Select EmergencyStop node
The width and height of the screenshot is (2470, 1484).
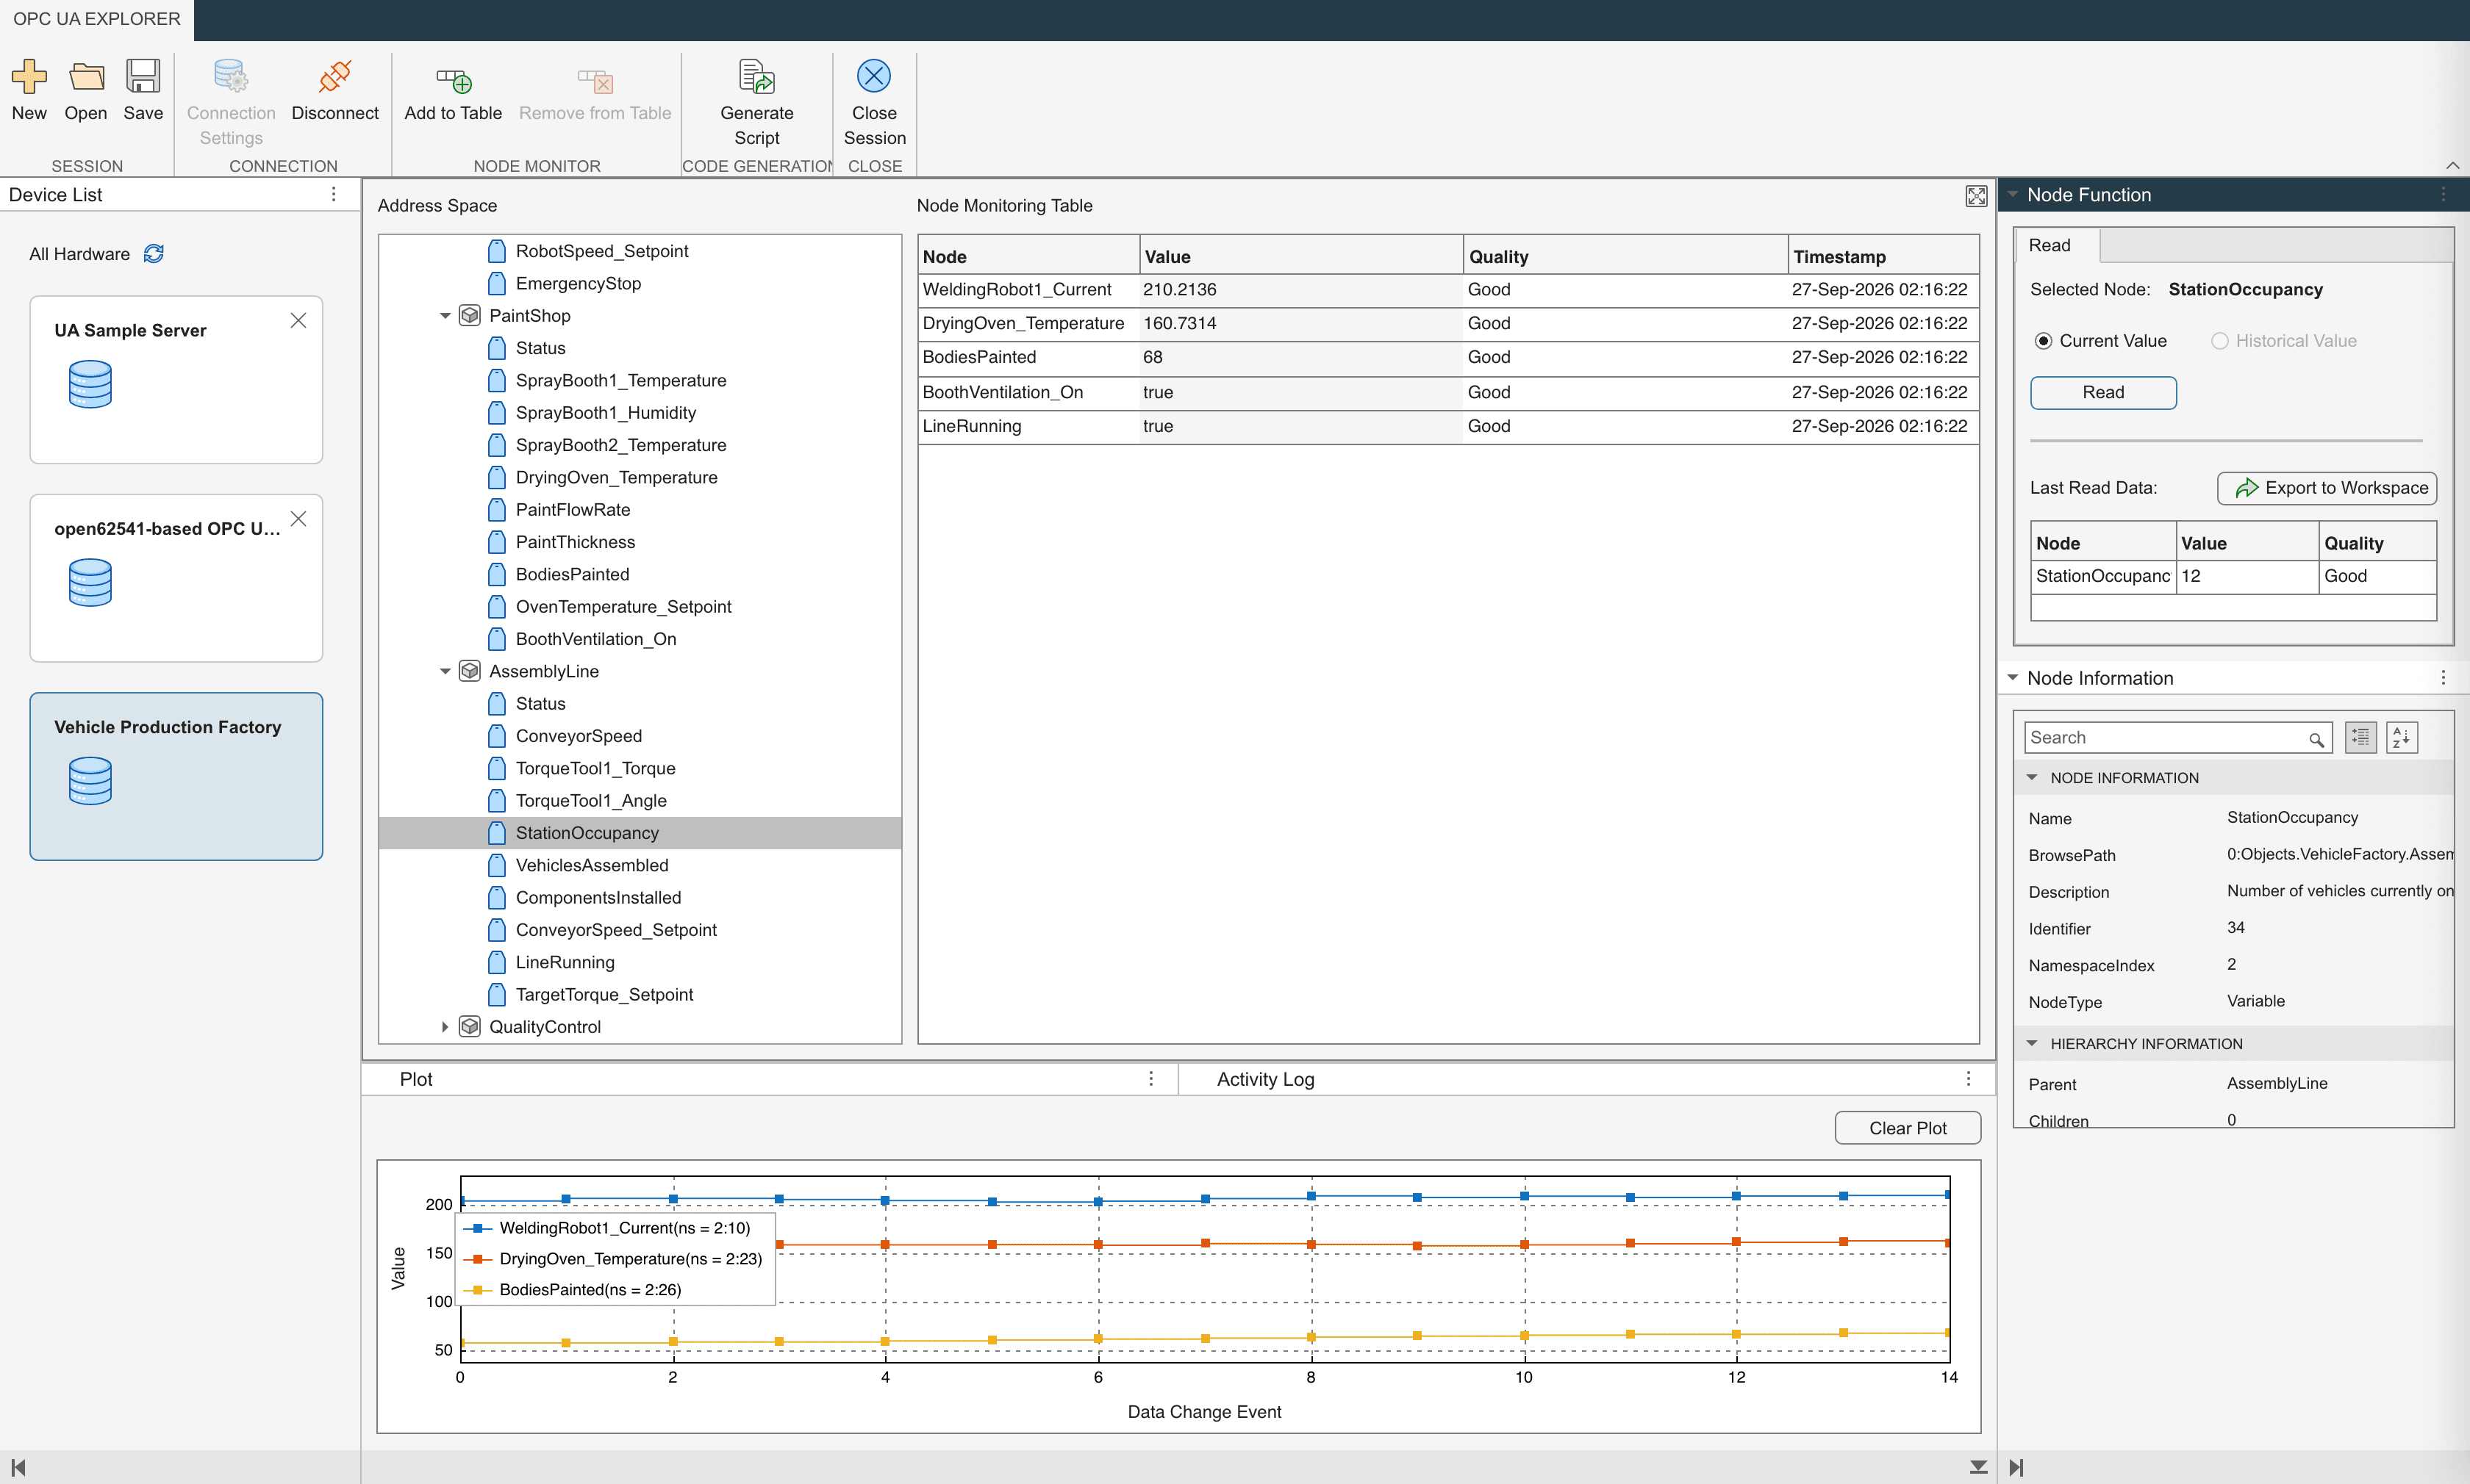tap(579, 283)
